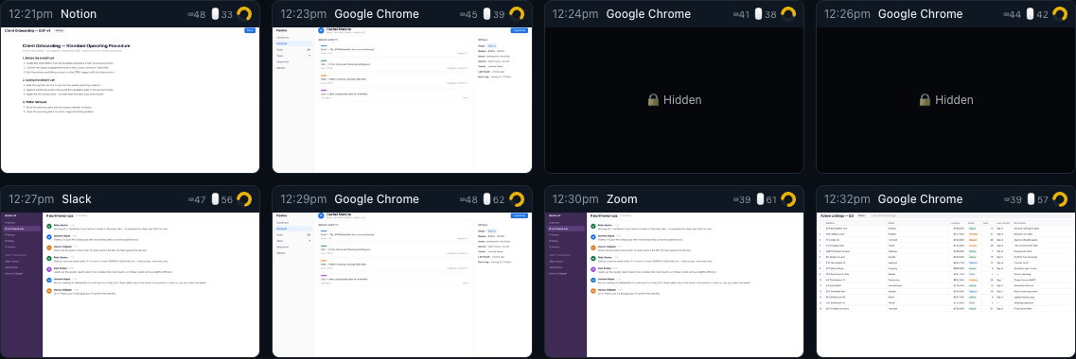Image resolution: width=1076 pixels, height=359 pixels.
Task: Click the 12:30pm timestamp
Action: click(x=574, y=199)
